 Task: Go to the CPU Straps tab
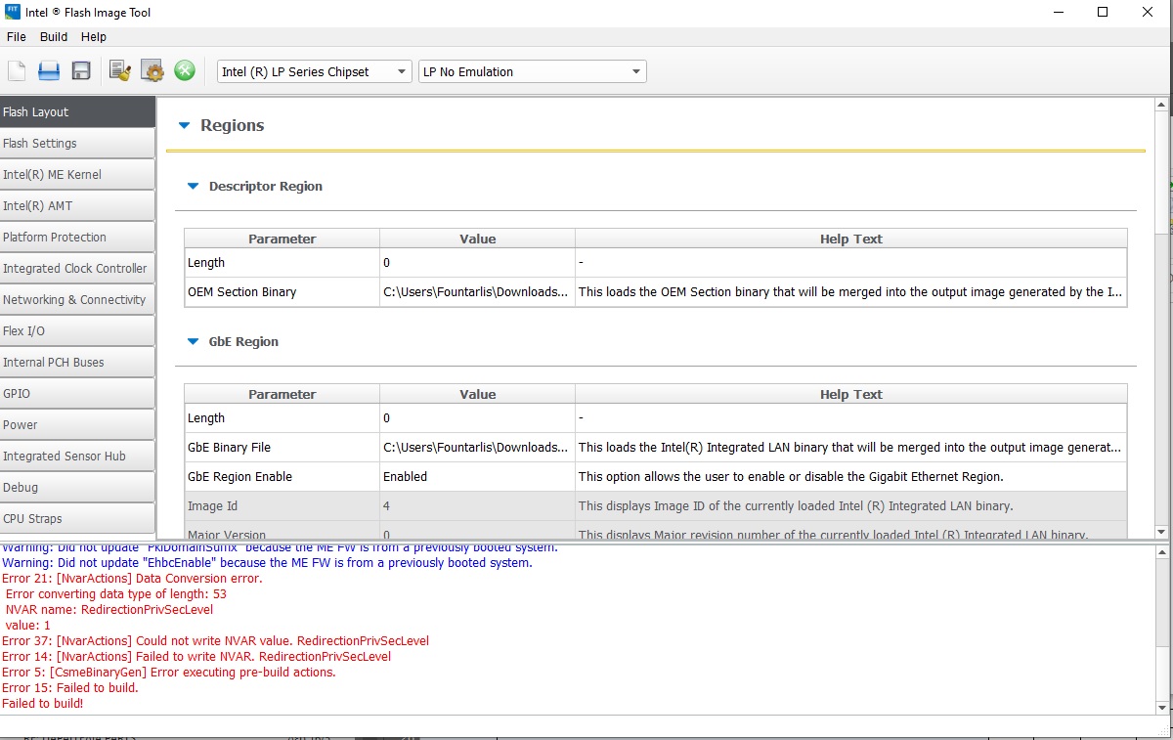coord(77,519)
